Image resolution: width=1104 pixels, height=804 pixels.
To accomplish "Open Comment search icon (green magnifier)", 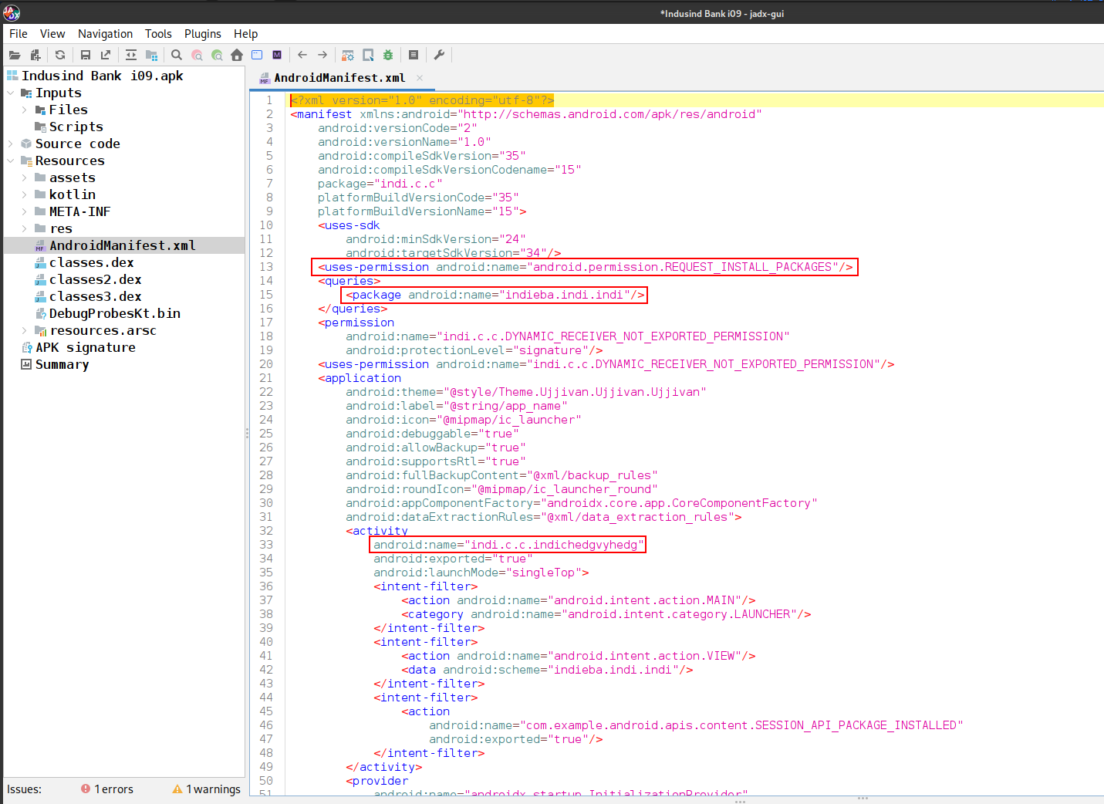I will (217, 55).
